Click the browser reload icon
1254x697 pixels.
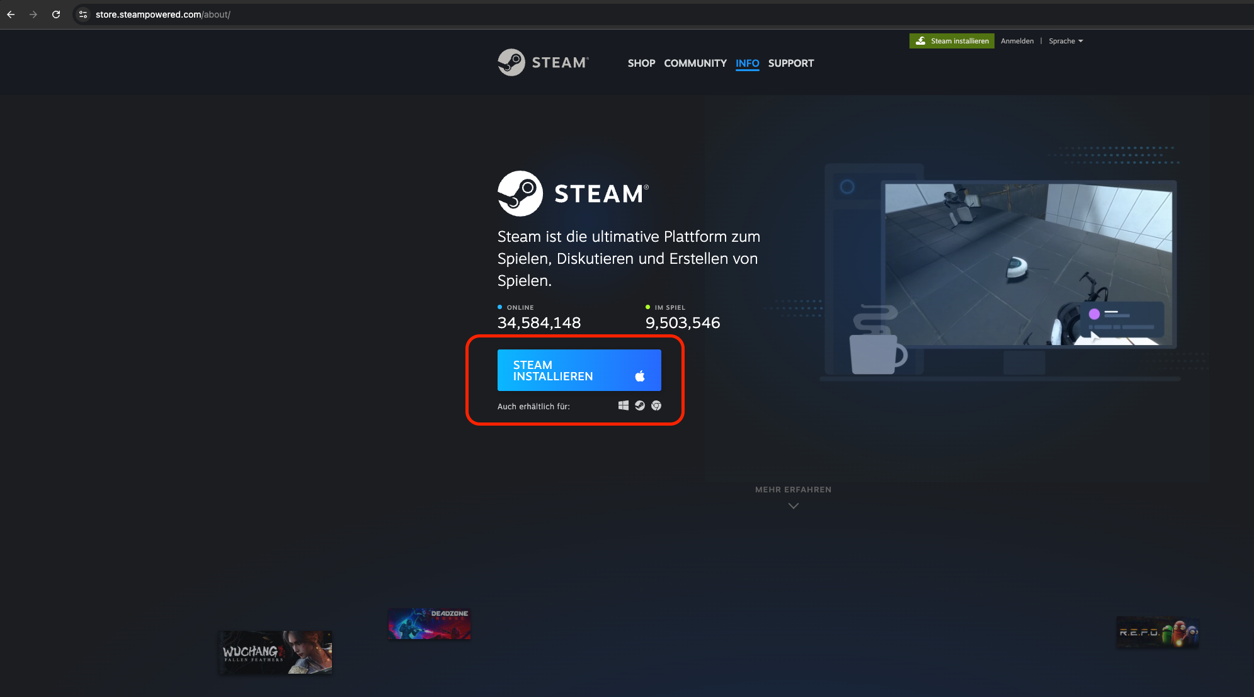(x=56, y=14)
